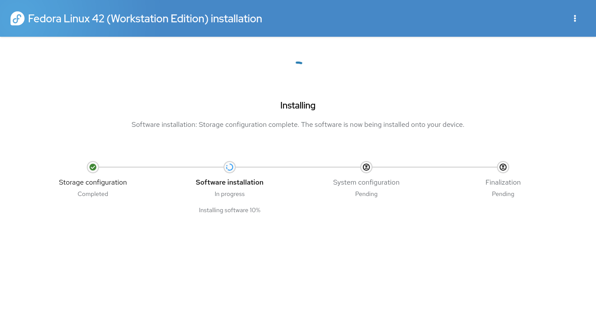This screenshot has height=322, width=596.
Task: Select the Software installation step label
Action: (x=230, y=182)
